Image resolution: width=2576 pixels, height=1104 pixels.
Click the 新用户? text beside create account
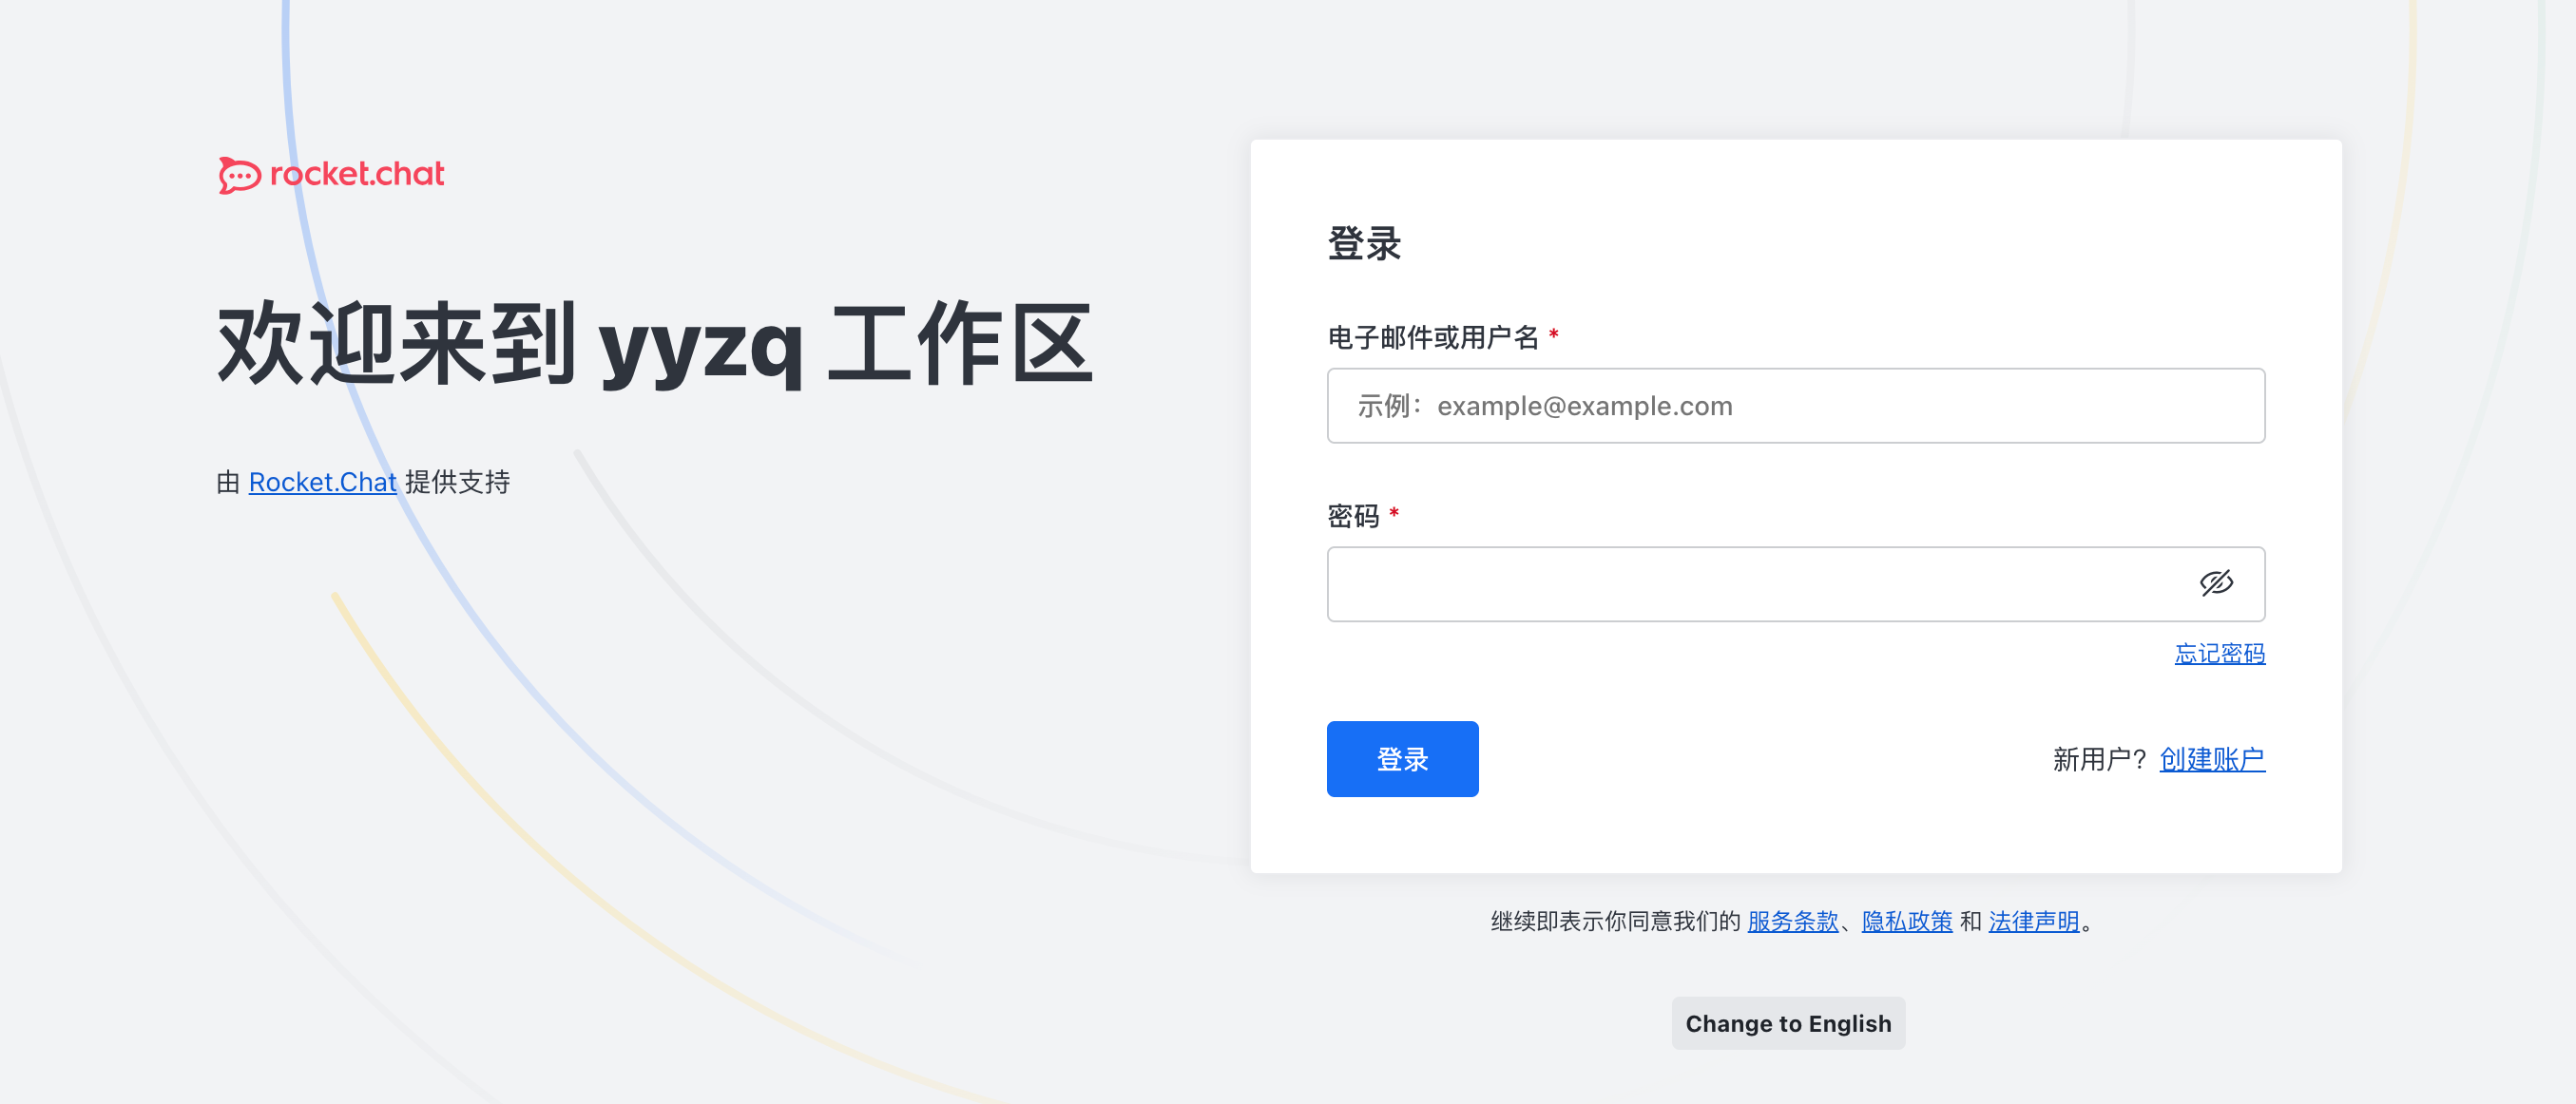[x=2099, y=759]
